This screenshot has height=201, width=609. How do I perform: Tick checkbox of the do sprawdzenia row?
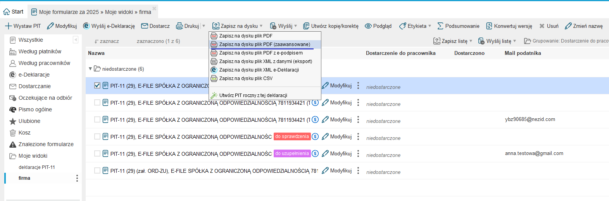click(x=97, y=136)
